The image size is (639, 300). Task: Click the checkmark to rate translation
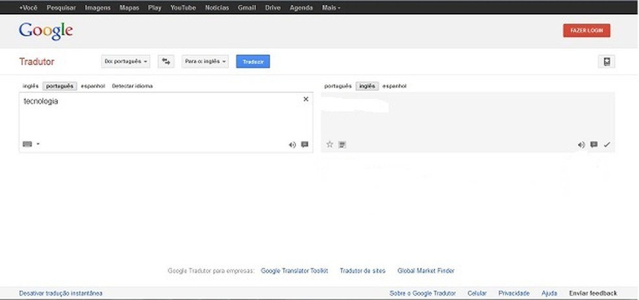607,145
